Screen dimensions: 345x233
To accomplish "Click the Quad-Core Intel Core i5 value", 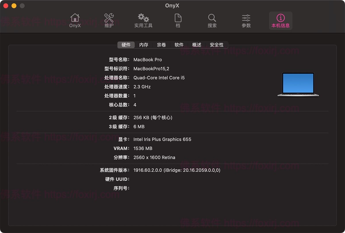I will [159, 78].
